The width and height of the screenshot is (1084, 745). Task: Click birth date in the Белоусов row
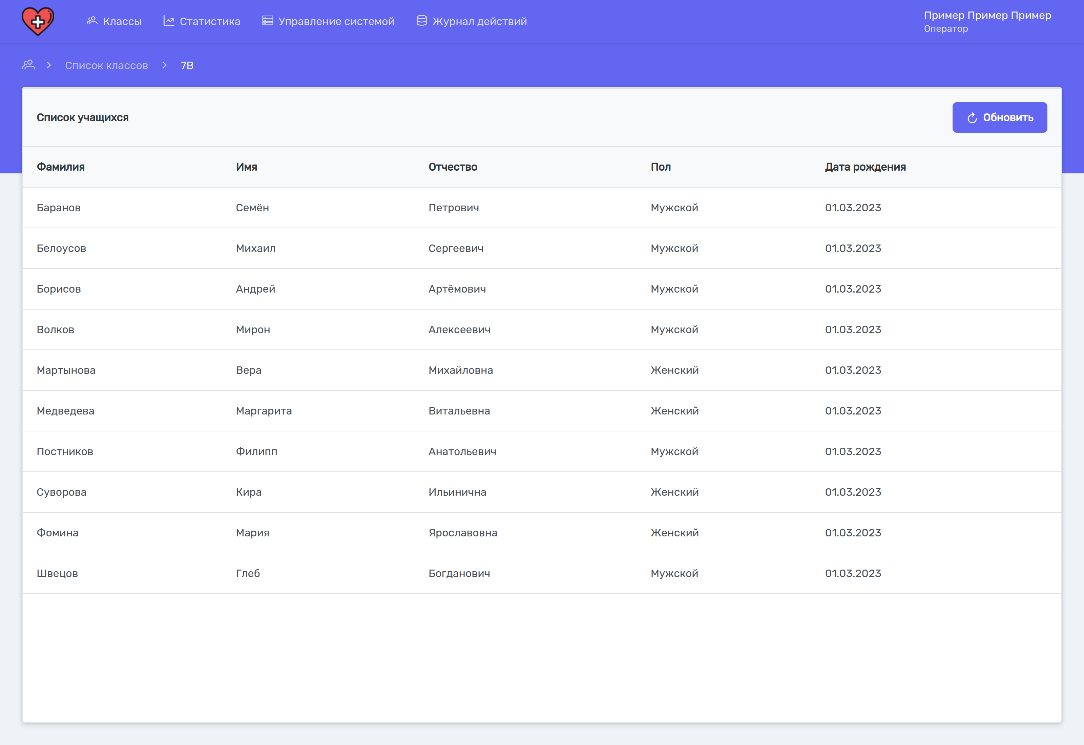coord(853,248)
